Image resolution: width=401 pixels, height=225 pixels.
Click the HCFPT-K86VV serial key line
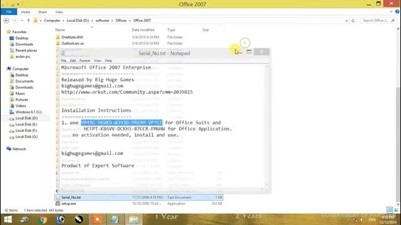[x=124, y=129]
